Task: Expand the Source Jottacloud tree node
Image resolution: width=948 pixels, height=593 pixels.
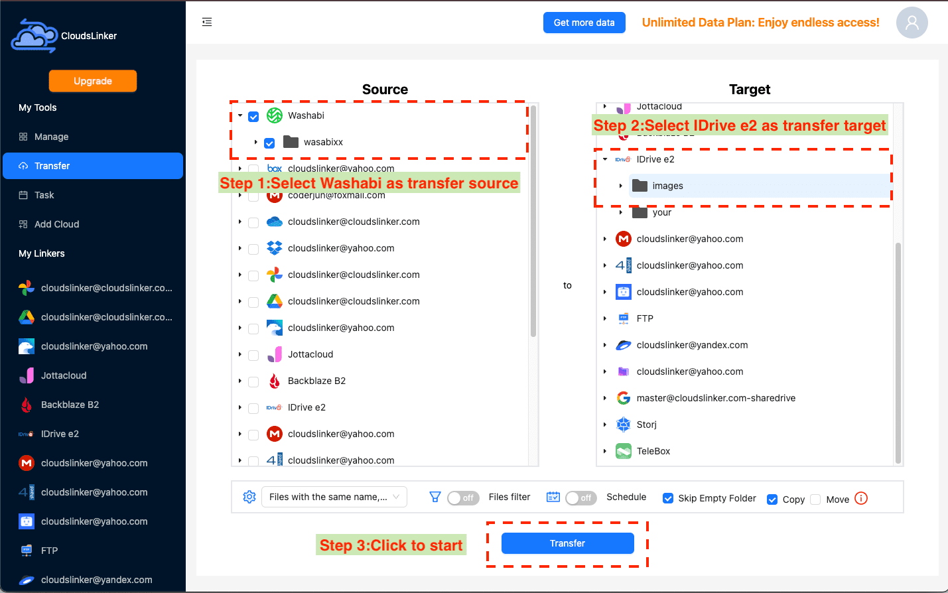Action: point(240,354)
